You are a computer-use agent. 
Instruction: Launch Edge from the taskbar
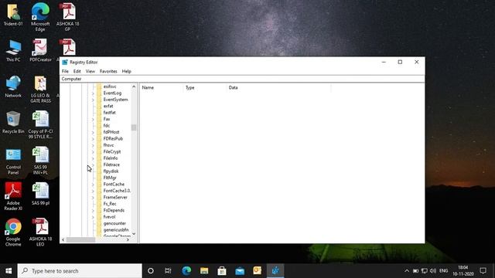click(186, 271)
